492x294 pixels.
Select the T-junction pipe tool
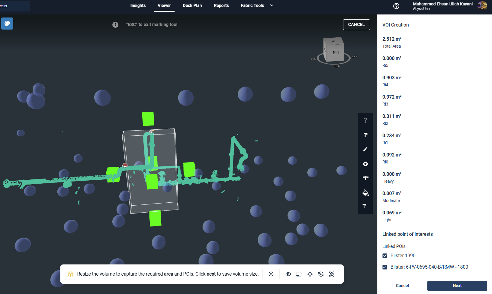pyautogui.click(x=365, y=178)
